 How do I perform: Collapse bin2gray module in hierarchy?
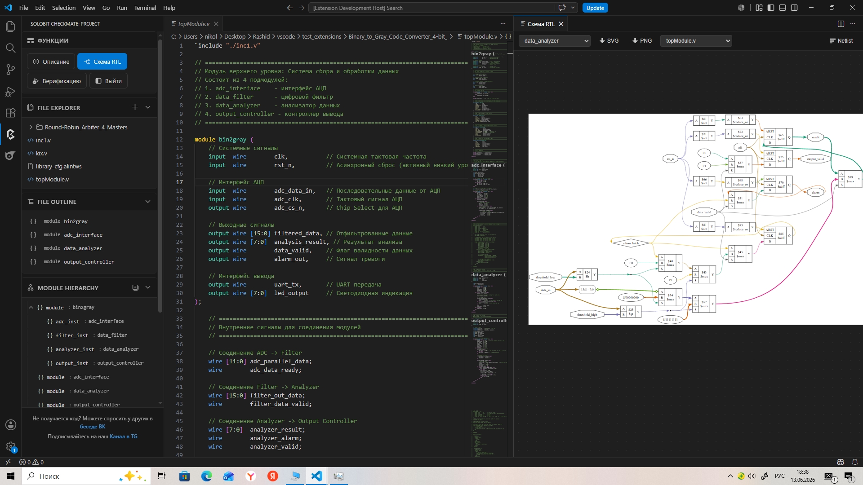tap(31, 308)
